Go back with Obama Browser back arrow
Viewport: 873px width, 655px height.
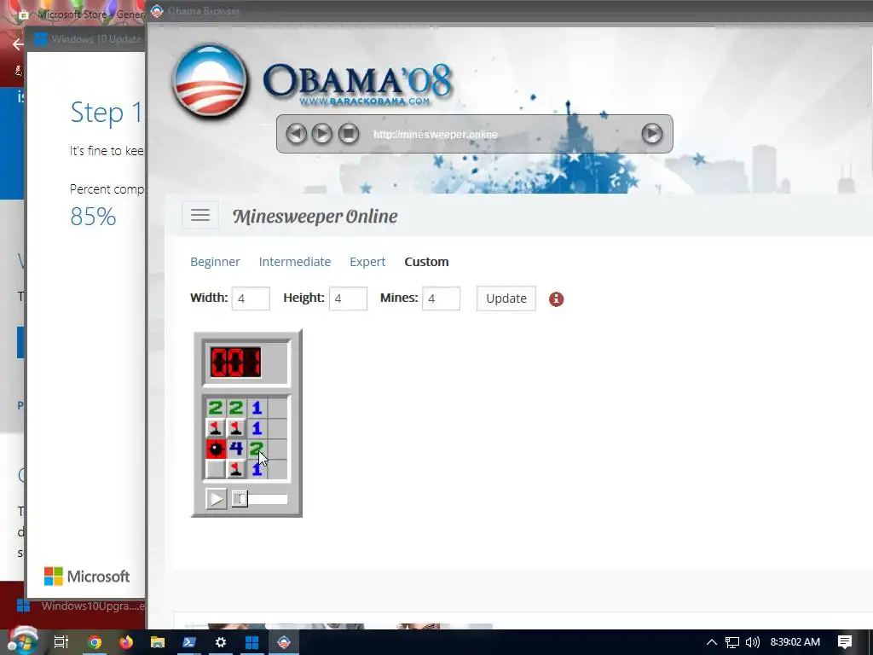(x=296, y=134)
